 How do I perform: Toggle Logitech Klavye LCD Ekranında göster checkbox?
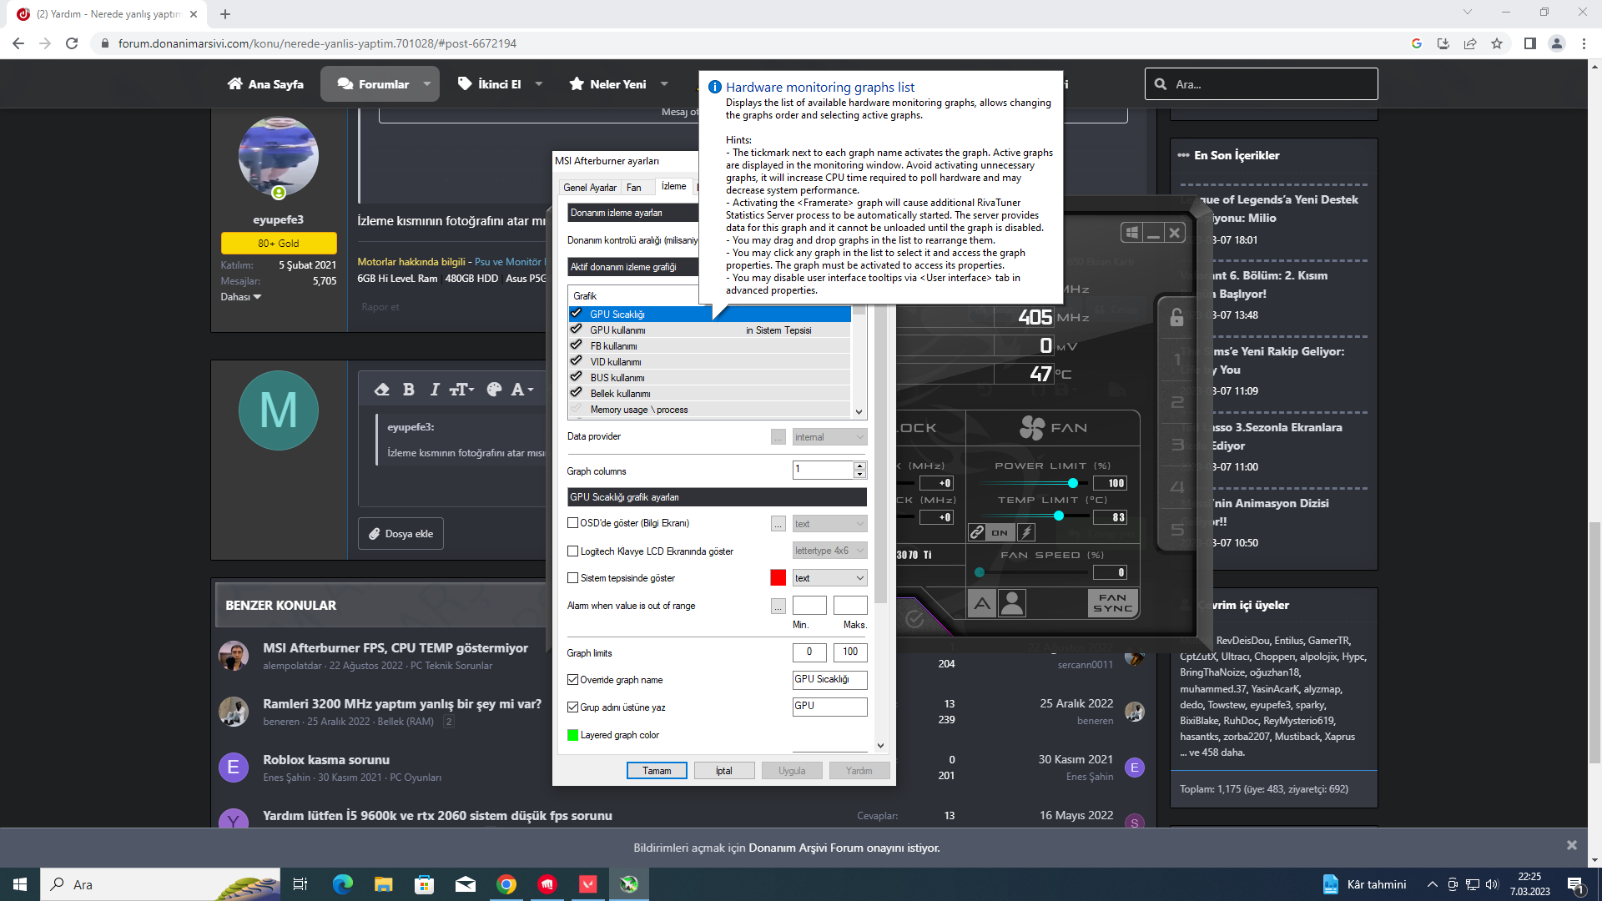(572, 551)
